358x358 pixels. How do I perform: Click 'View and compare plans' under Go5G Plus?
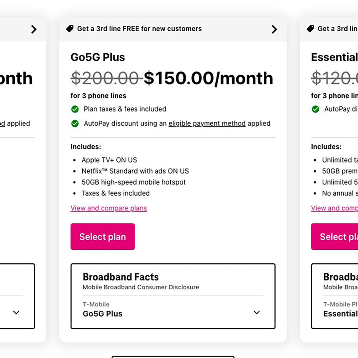click(x=109, y=208)
